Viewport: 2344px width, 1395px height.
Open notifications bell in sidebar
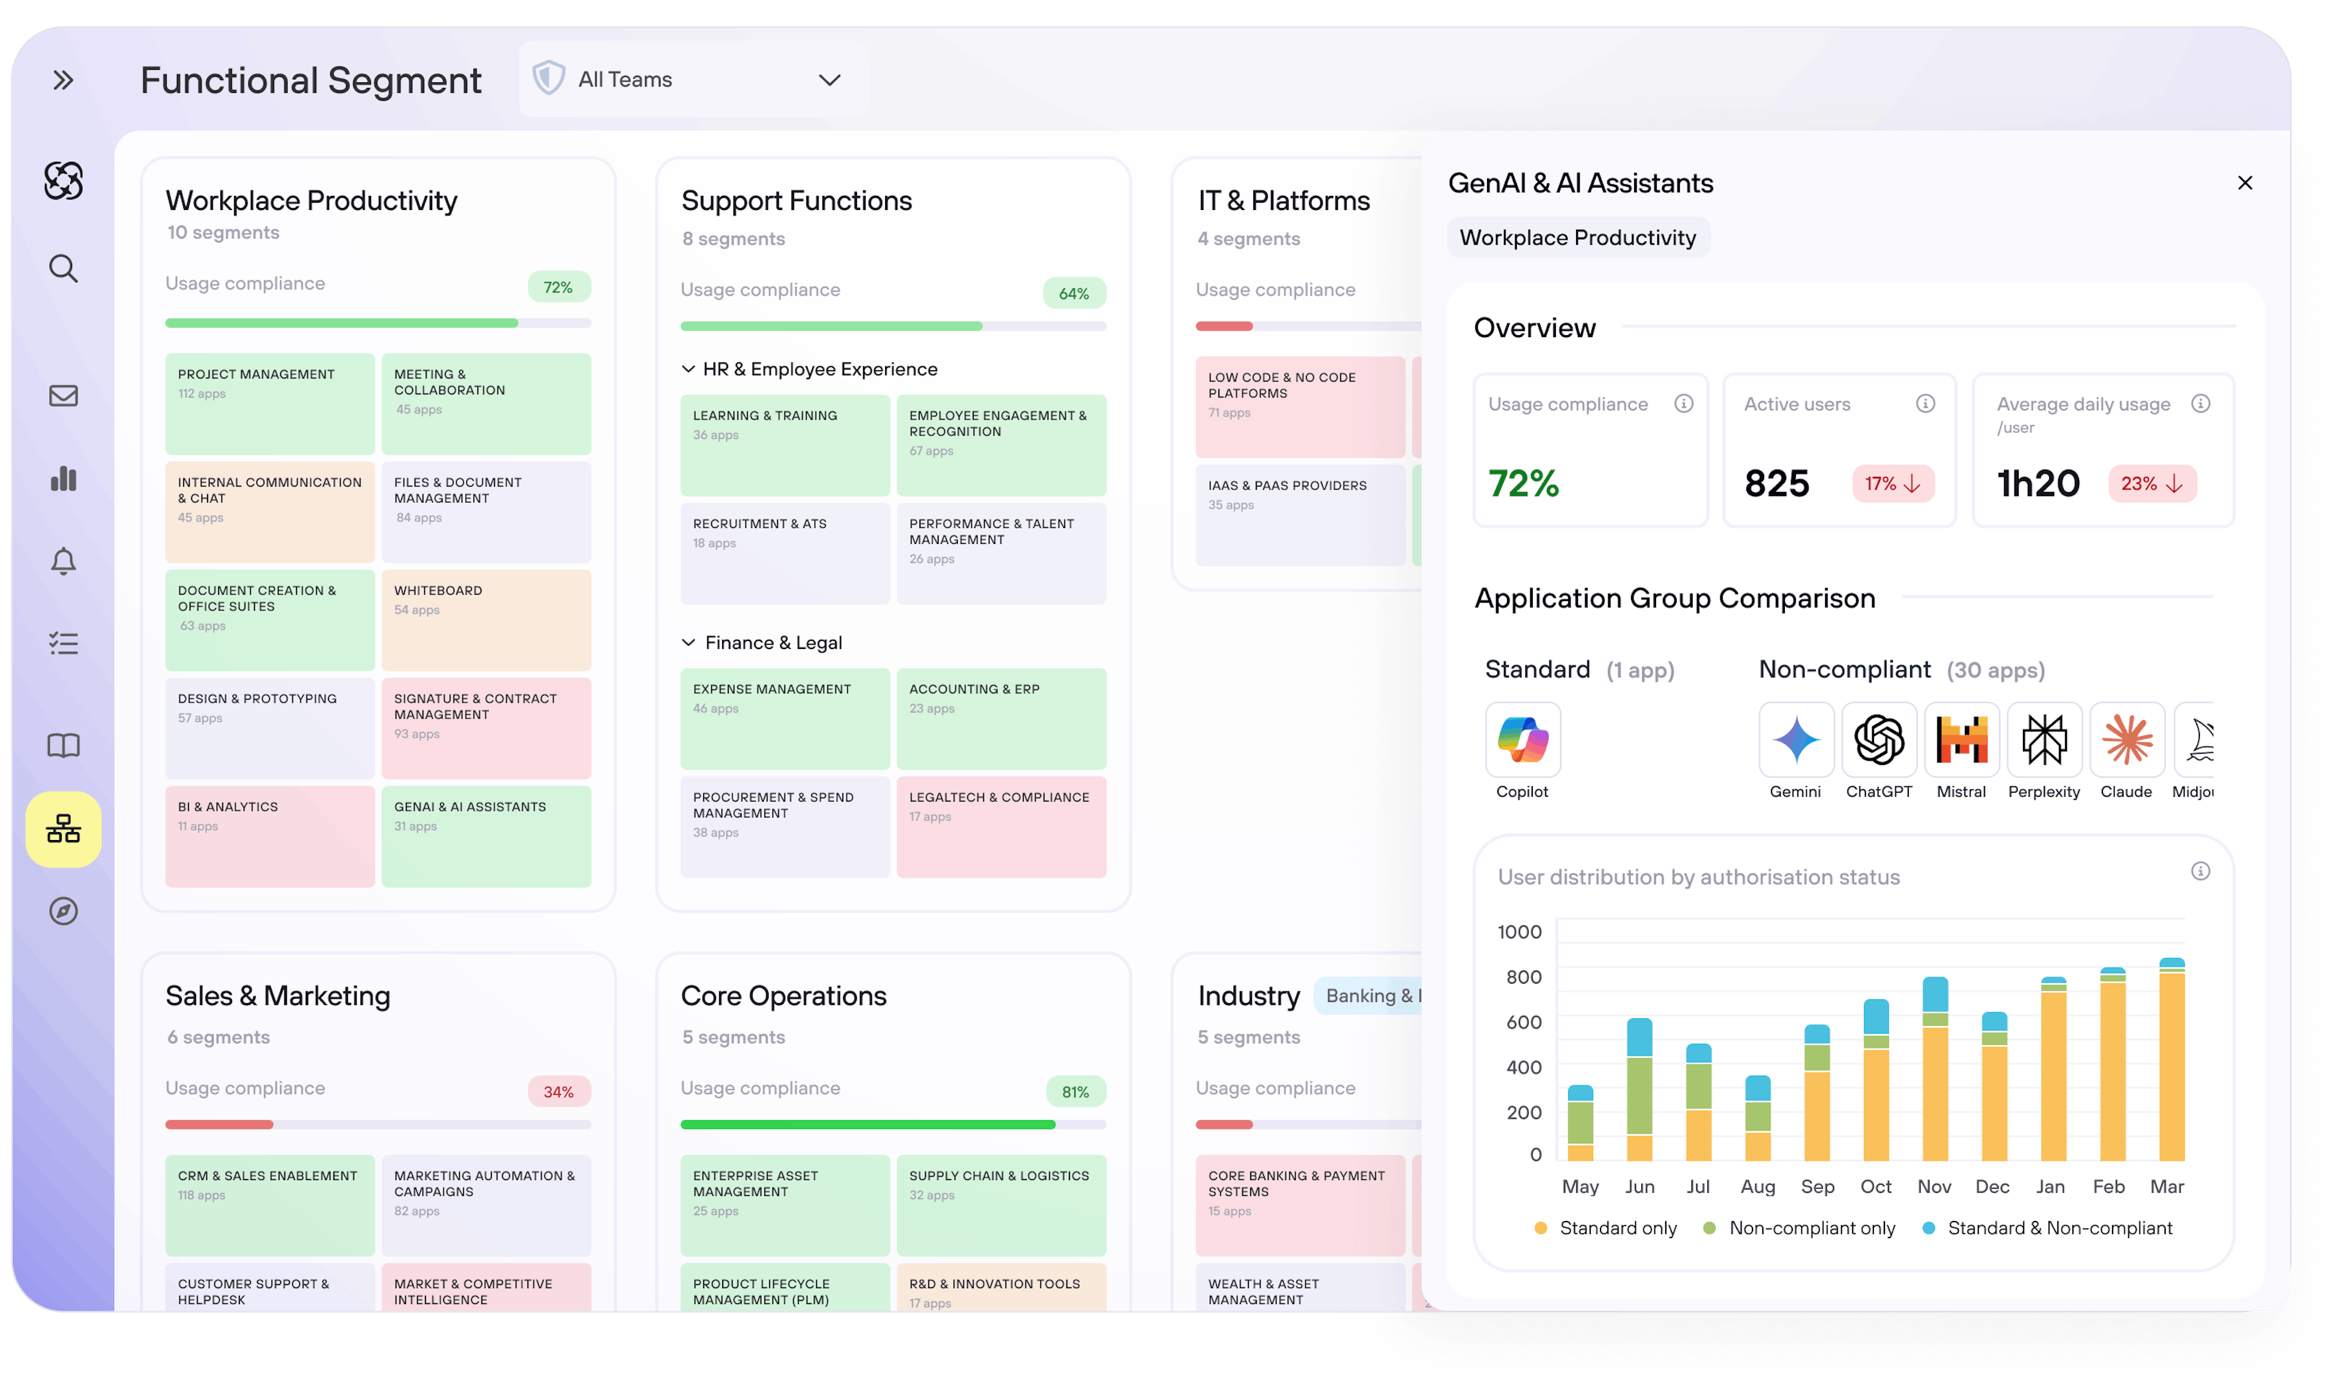coord(63,561)
